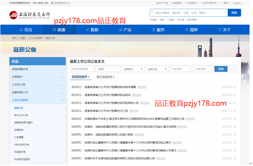Open the 全部板块 dropdown
This screenshot has height=166, width=253.
[133, 69]
